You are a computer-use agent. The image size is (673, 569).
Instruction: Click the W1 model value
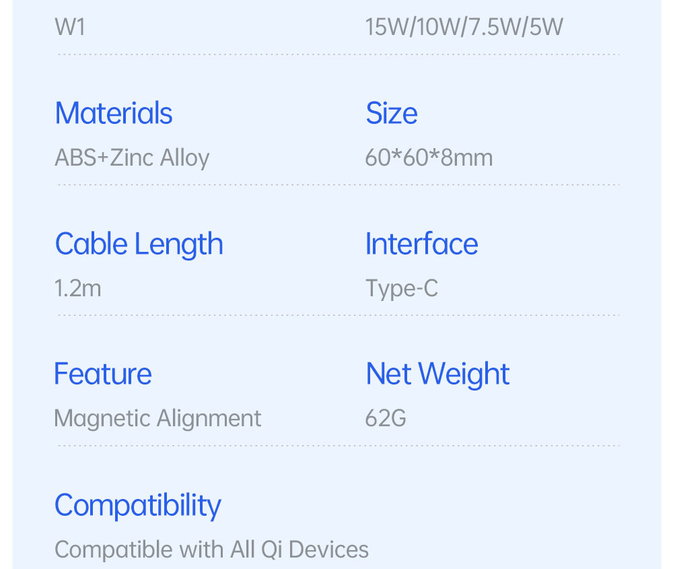coord(70,27)
